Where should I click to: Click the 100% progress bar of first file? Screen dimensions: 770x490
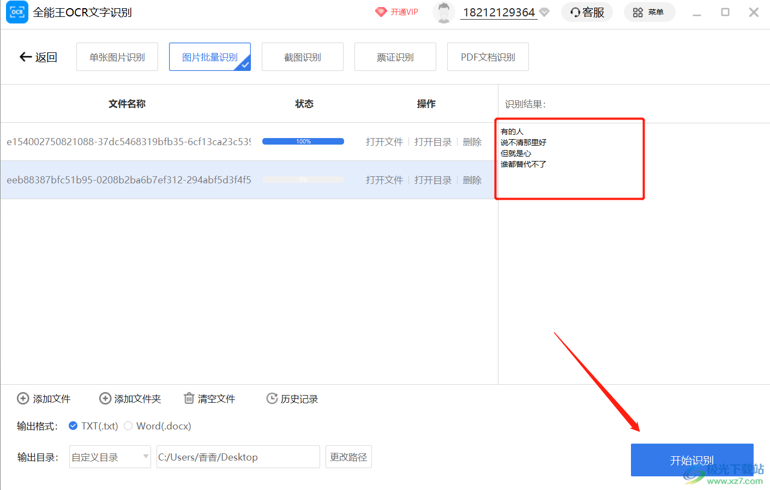(x=303, y=141)
